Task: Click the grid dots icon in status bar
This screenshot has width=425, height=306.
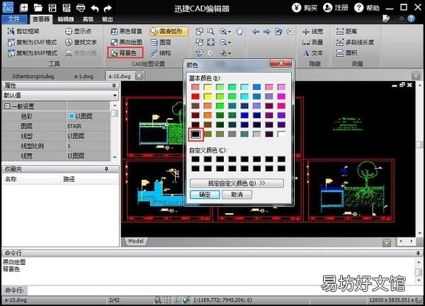Action: pos(167,300)
